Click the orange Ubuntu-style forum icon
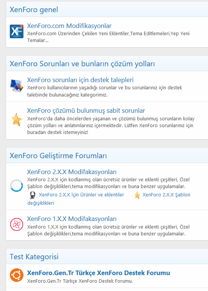This screenshot has width=208, height=291. (x=17, y=275)
